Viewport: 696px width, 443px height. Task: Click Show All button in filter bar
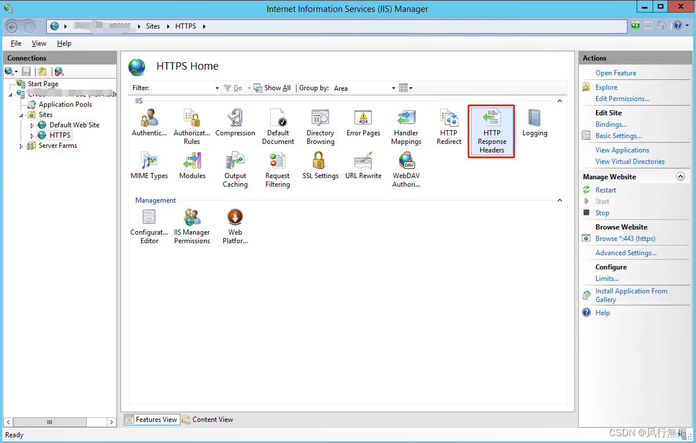tap(272, 88)
